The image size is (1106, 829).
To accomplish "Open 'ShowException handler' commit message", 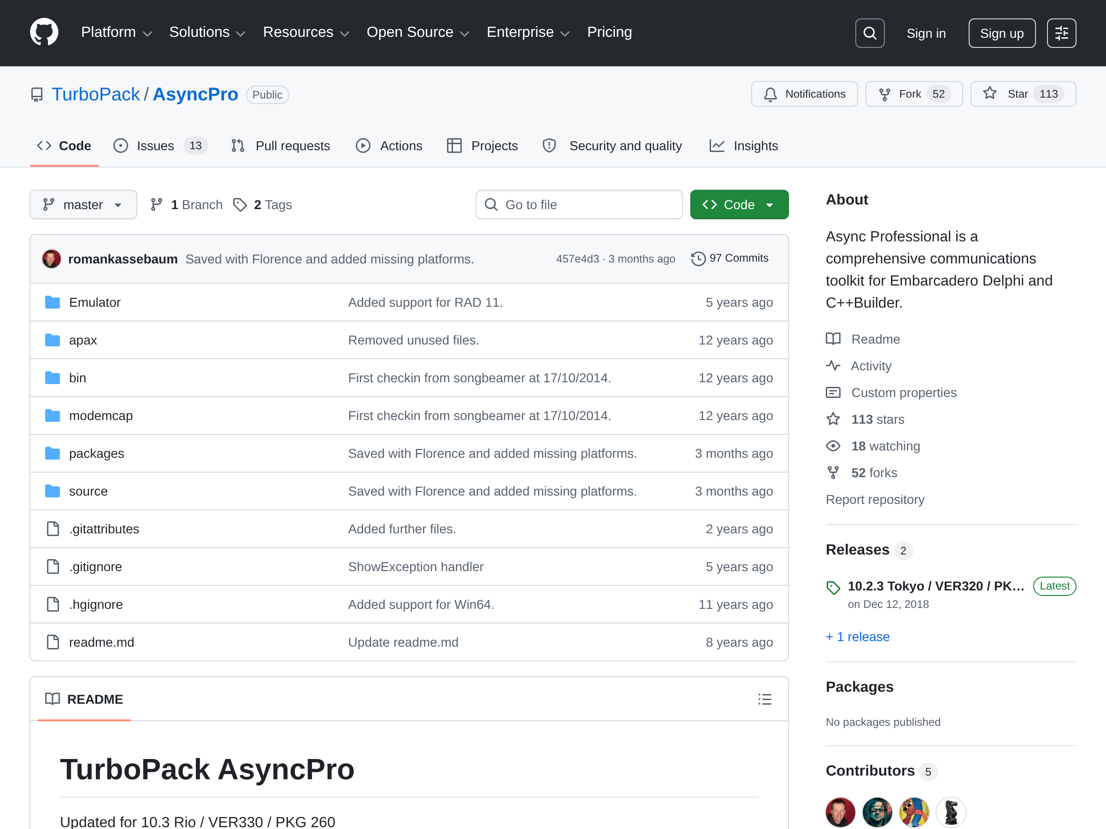I will click(416, 566).
